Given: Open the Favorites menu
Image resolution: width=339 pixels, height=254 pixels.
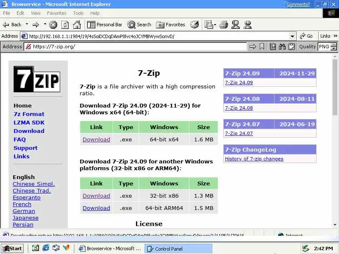Looking at the screenshot, I should (57, 13).
